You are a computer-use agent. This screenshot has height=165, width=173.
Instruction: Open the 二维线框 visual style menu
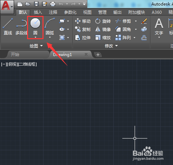click(x=27, y=64)
